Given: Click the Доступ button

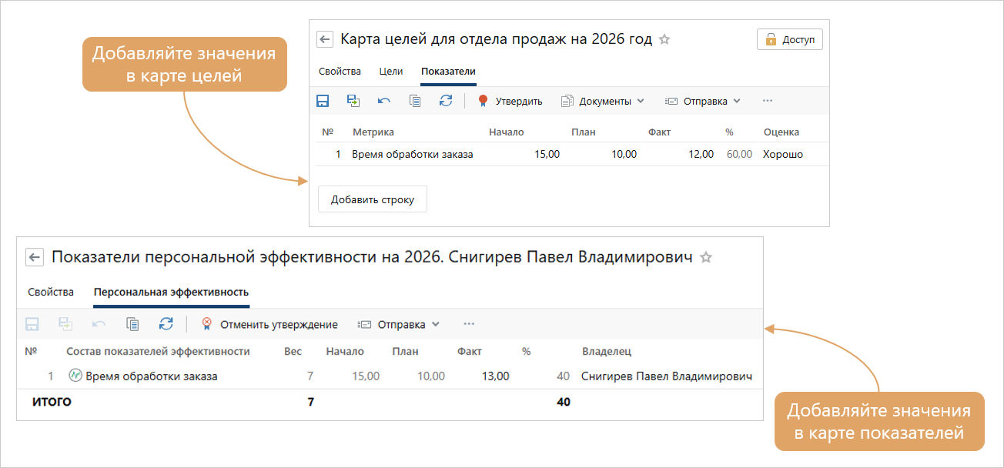Looking at the screenshot, I should (x=790, y=40).
